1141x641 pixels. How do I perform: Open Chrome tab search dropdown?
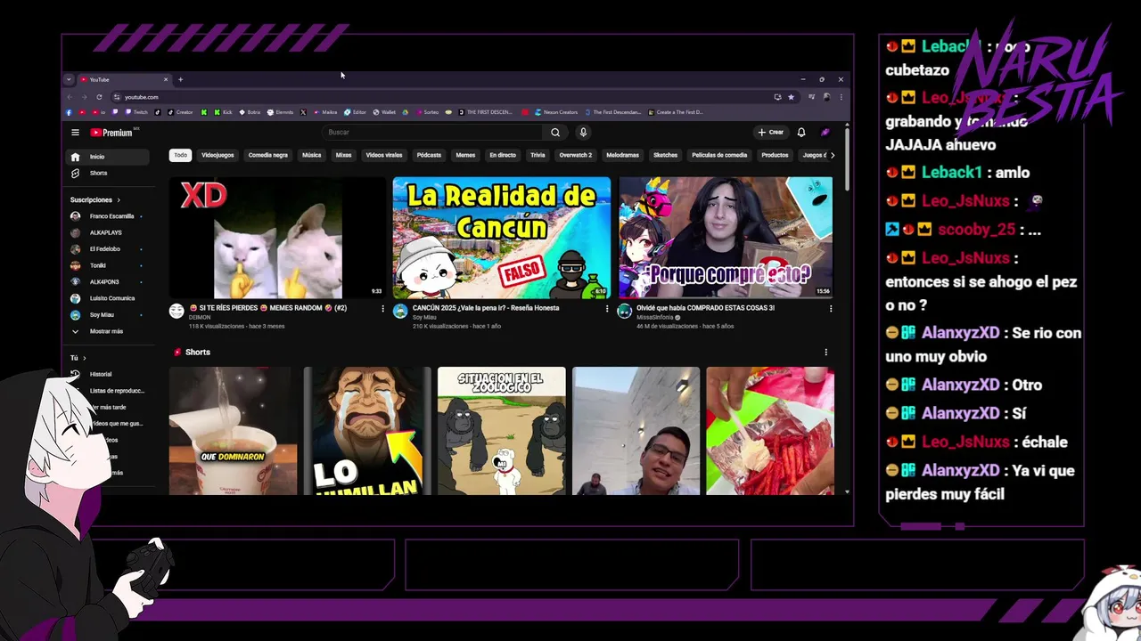(x=69, y=79)
